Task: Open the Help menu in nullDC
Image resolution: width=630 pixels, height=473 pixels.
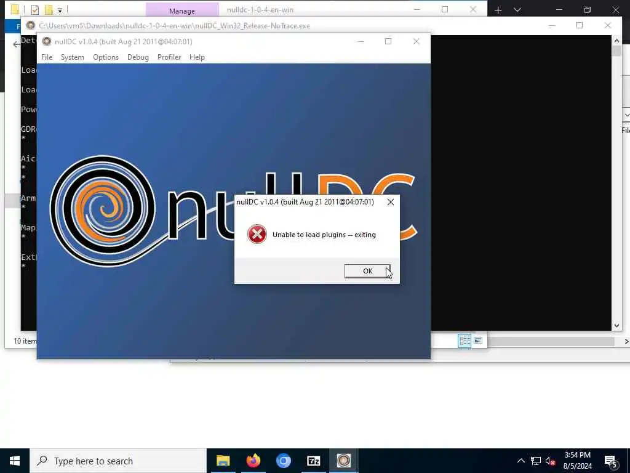Action: pyautogui.click(x=197, y=57)
